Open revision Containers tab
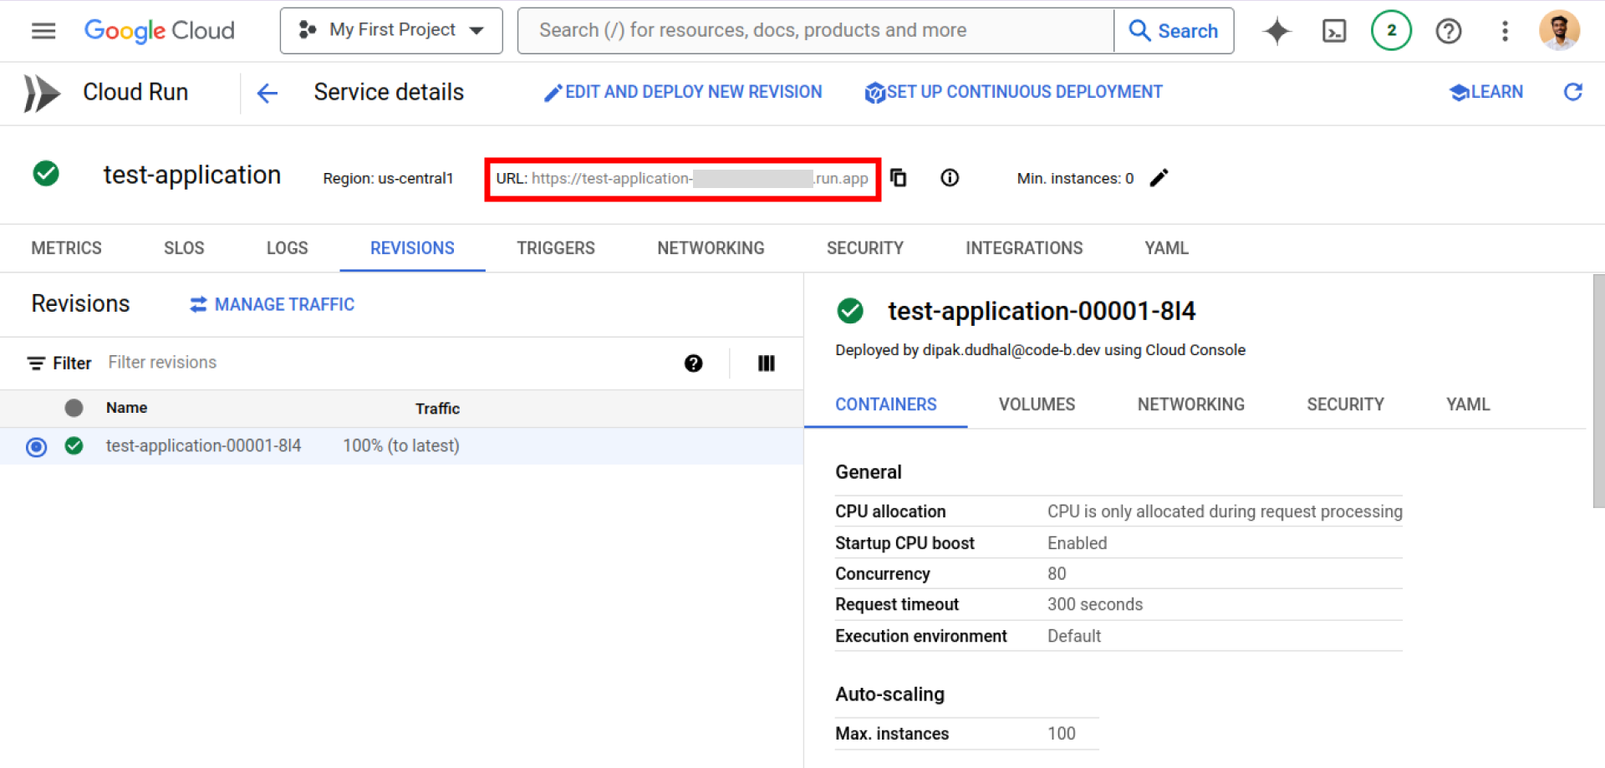The height and width of the screenshot is (768, 1605). click(x=886, y=404)
